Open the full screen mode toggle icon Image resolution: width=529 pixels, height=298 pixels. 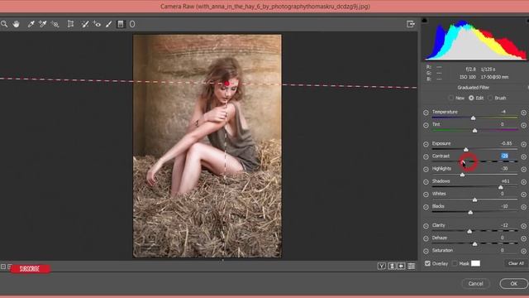411,24
